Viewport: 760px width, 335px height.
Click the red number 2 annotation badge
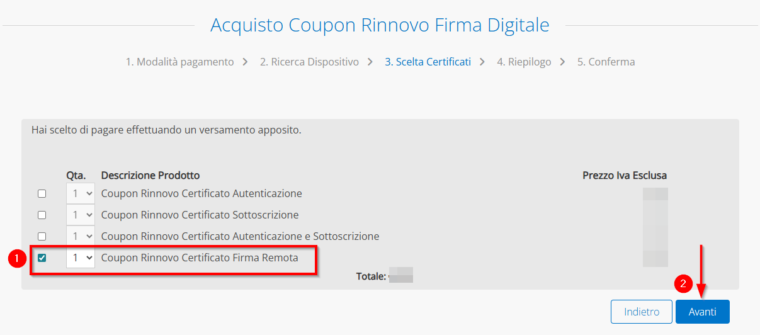point(684,284)
